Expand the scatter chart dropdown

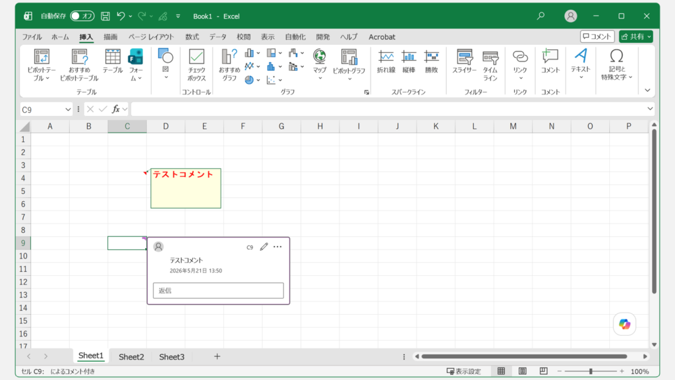pos(280,80)
